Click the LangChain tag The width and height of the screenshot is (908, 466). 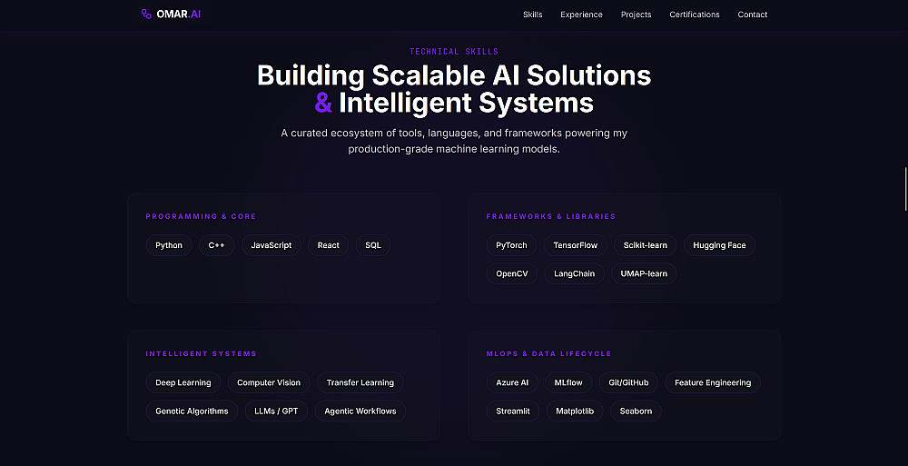coord(574,273)
